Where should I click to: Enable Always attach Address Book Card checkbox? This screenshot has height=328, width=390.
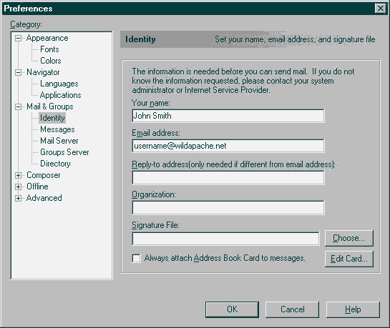[x=136, y=258]
